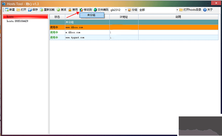This screenshot has height=136, width=222.
Task: Select the www.ddooo.com row
Action: pyautogui.click(x=134, y=27)
